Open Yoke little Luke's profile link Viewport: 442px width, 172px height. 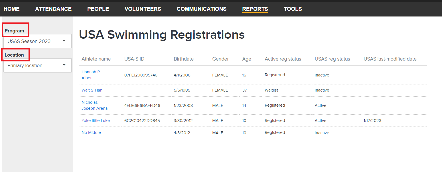[x=96, y=121]
